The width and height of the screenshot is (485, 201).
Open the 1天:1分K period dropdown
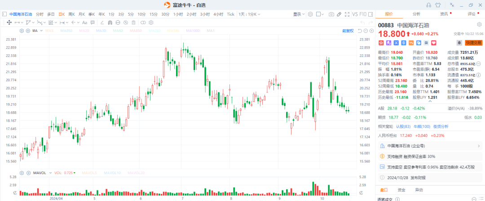249,14
